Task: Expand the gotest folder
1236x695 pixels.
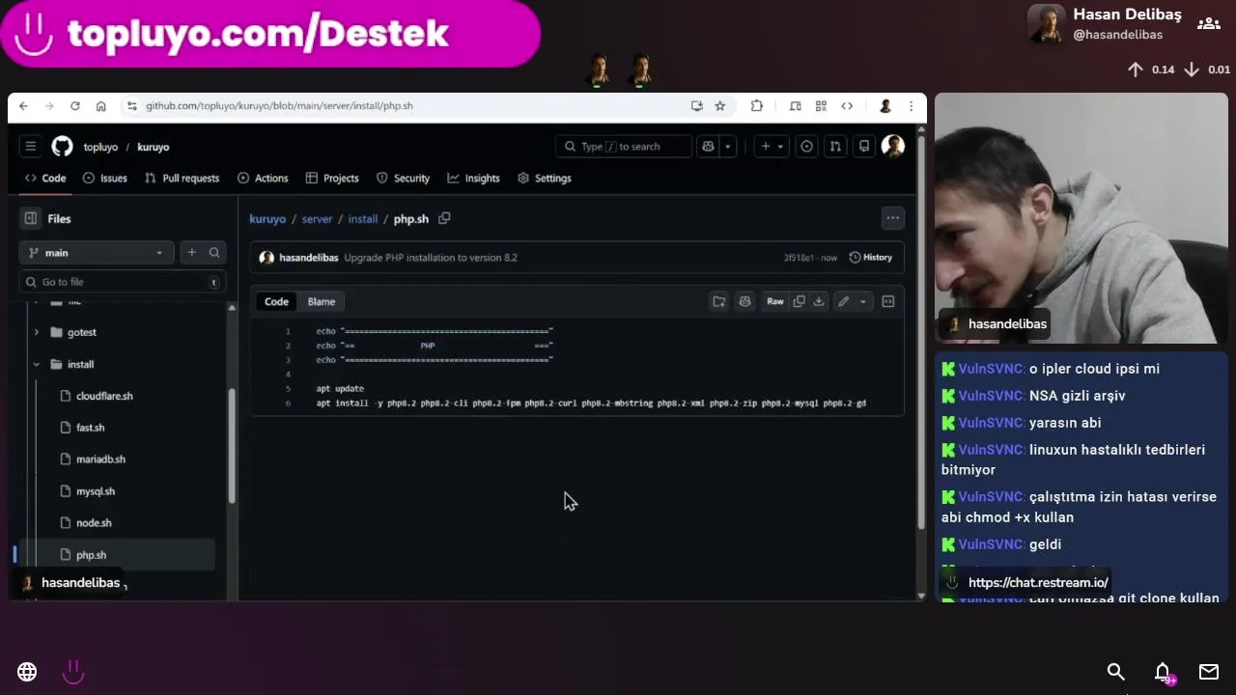Action: click(x=37, y=332)
